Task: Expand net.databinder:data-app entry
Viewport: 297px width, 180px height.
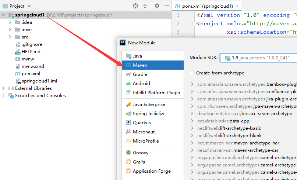Action: (192, 121)
